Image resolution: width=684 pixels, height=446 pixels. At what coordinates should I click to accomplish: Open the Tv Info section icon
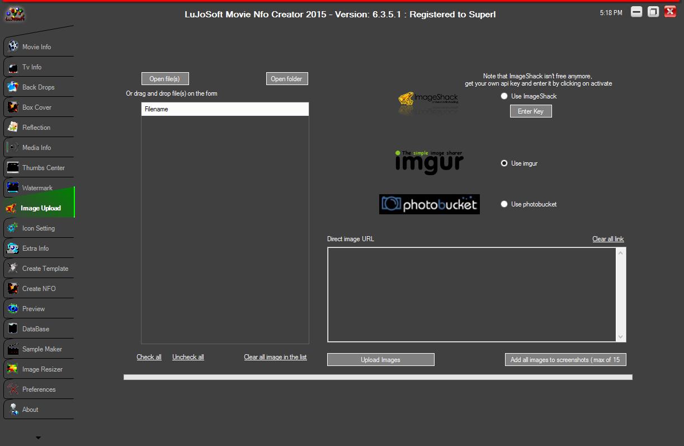tap(13, 67)
